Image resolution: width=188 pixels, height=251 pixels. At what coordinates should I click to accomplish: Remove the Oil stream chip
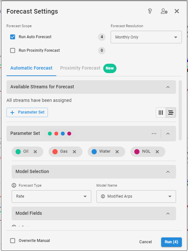tap(35, 152)
